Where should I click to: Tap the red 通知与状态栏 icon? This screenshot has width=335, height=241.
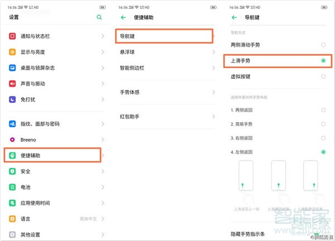(13, 36)
